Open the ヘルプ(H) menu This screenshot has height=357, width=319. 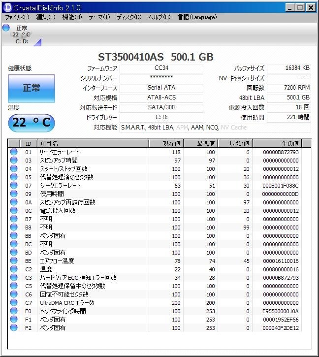[159, 17]
